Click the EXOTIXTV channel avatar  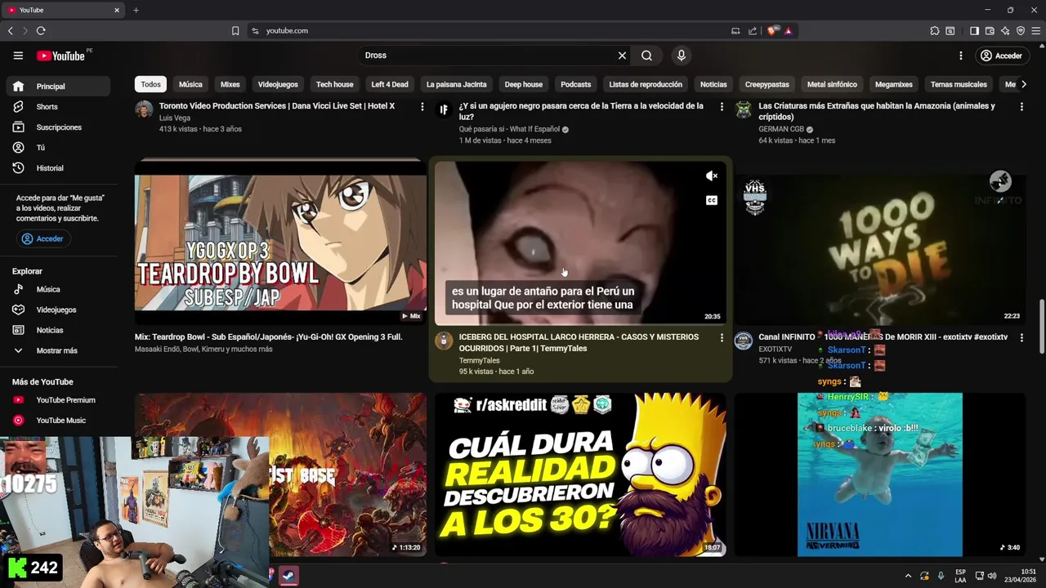point(743,341)
